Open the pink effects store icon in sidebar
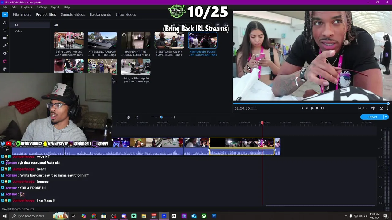The width and height of the screenshot is (392, 220). tap(5, 61)
